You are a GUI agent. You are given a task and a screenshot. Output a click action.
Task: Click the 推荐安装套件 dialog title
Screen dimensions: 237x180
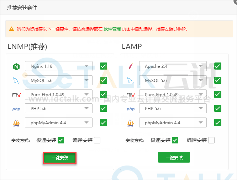pyautogui.click(x=22, y=7)
